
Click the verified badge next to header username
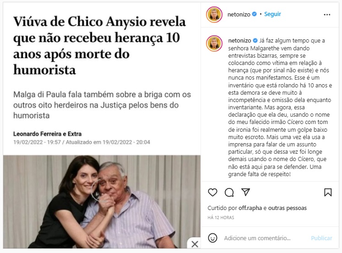click(x=254, y=14)
